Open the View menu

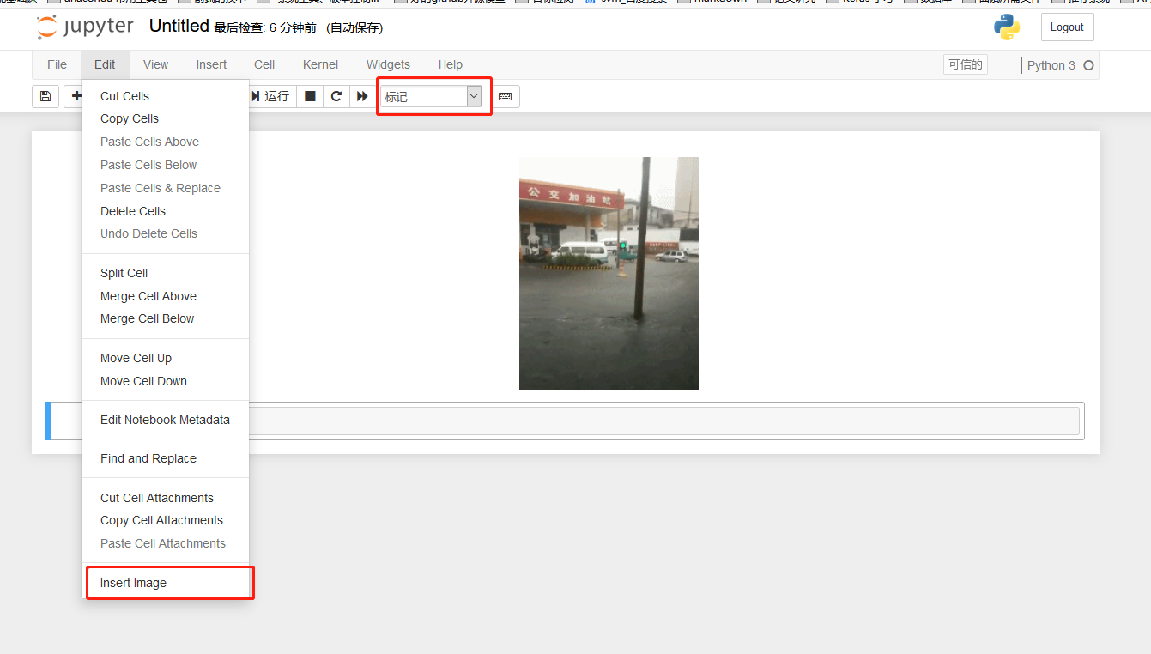155,64
